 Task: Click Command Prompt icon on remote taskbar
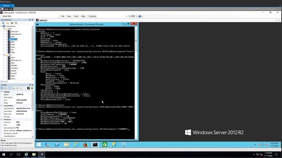[95, 144]
